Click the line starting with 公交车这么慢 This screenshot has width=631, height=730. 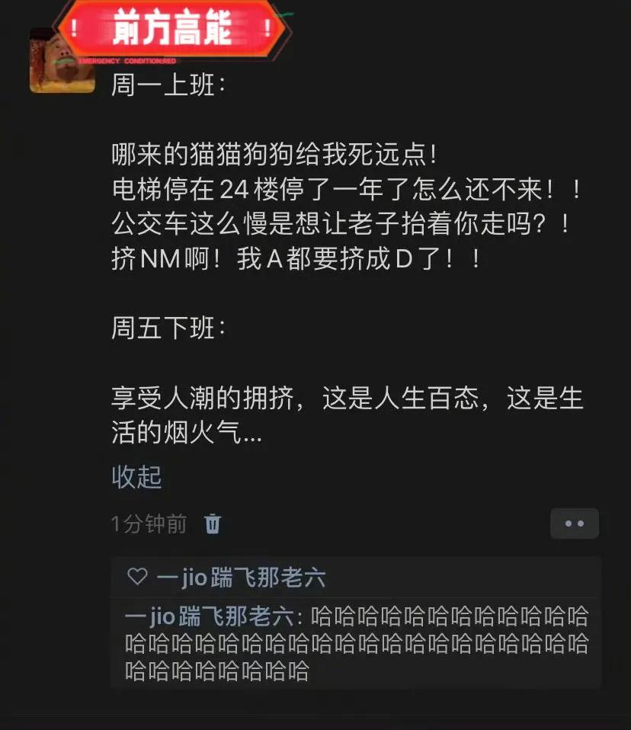341,224
